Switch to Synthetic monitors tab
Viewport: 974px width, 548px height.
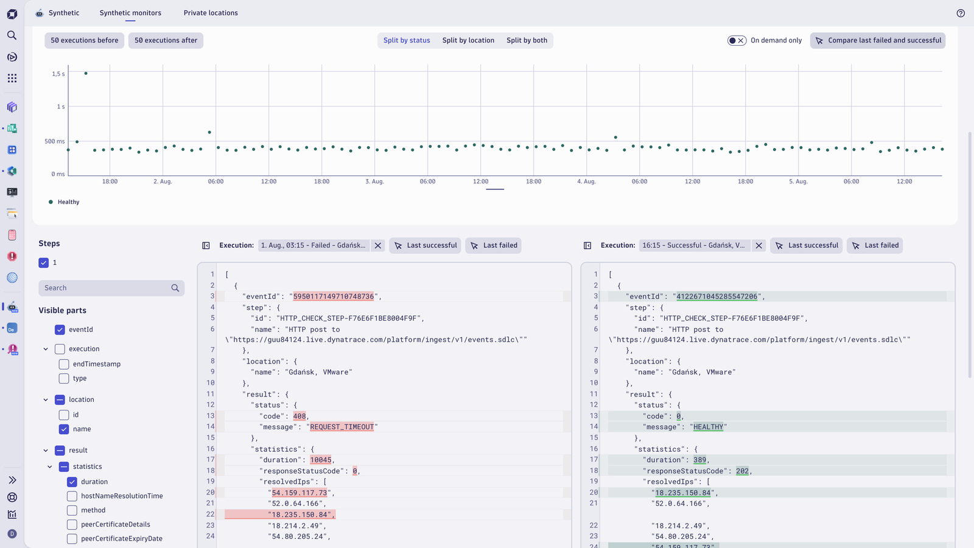130,13
